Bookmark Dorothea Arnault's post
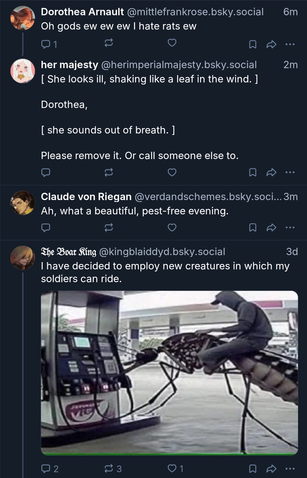The image size is (307, 478). (x=252, y=45)
